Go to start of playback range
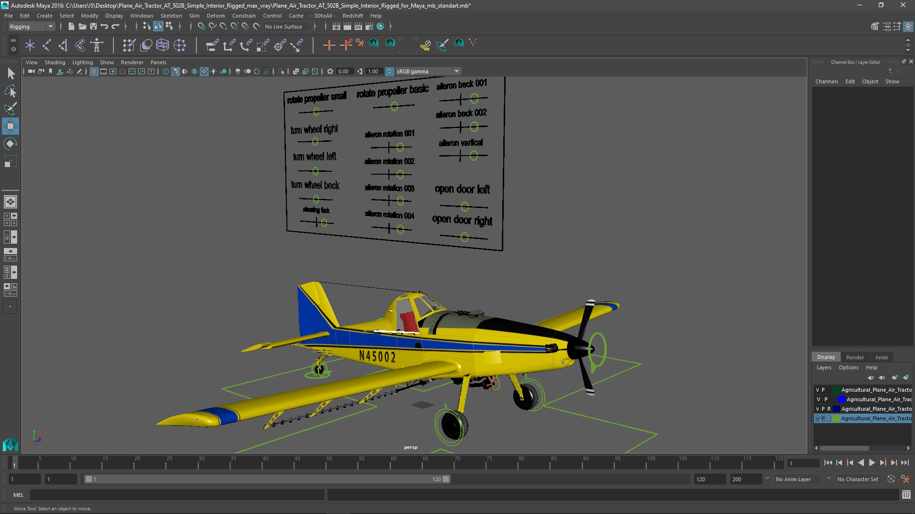915x514 pixels. point(828,463)
